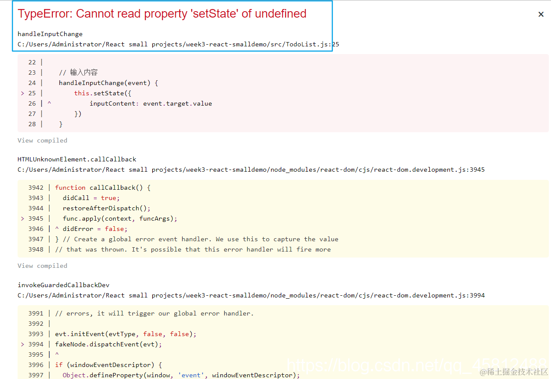The height and width of the screenshot is (379, 551).
Task: Click Object.defineProperty(window, 'event' line
Action: [x=181, y=375]
